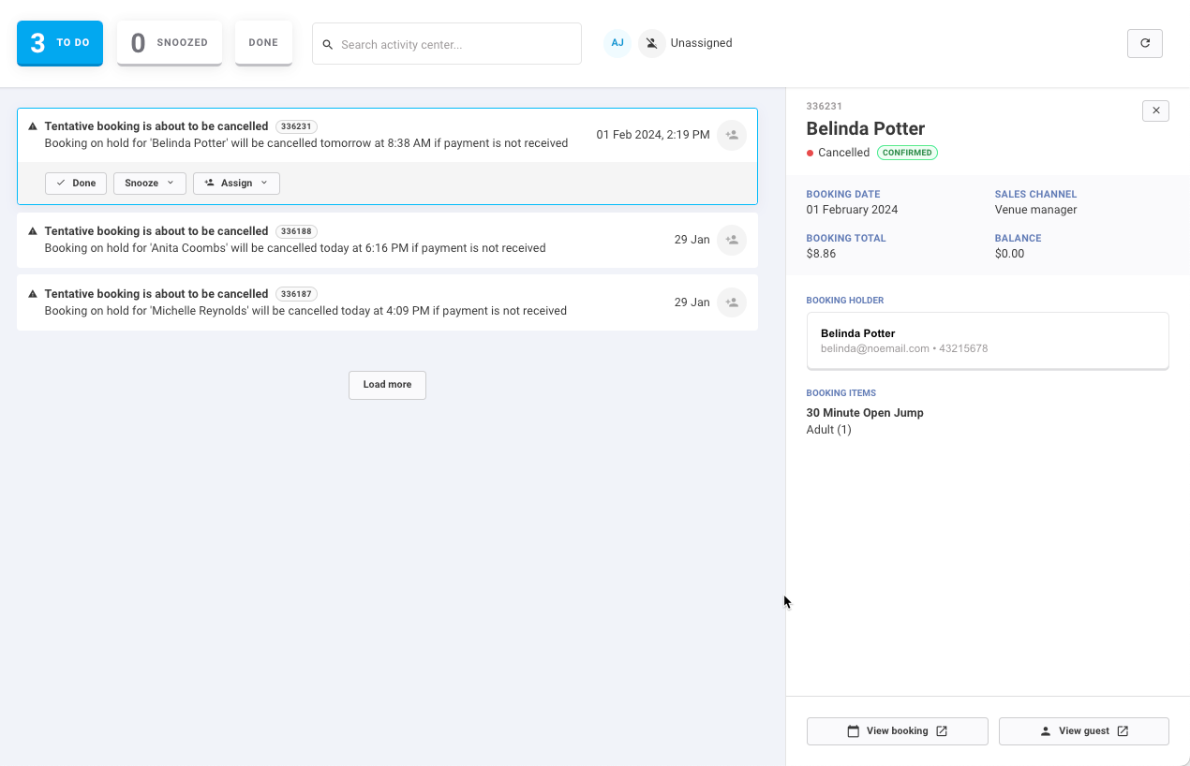The width and height of the screenshot is (1190, 766).
Task: Click Venue manager sales channel value
Action: pos(1036,210)
